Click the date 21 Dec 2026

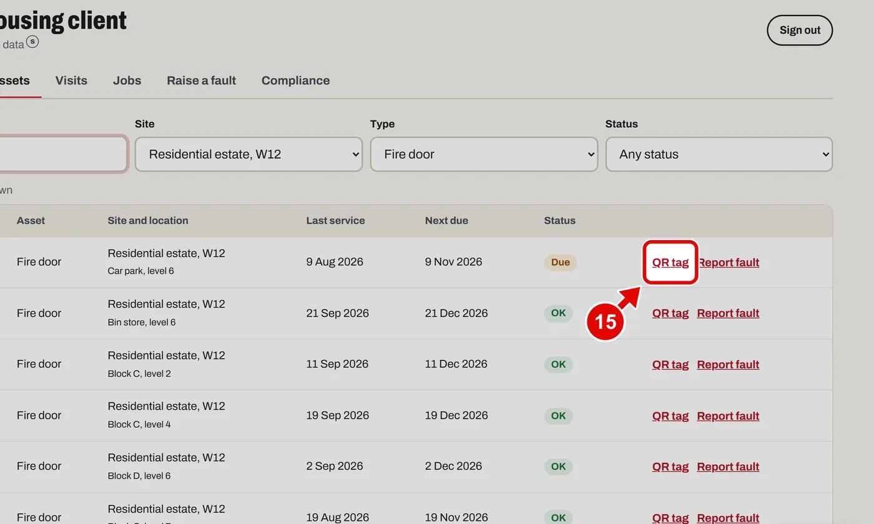[456, 313]
